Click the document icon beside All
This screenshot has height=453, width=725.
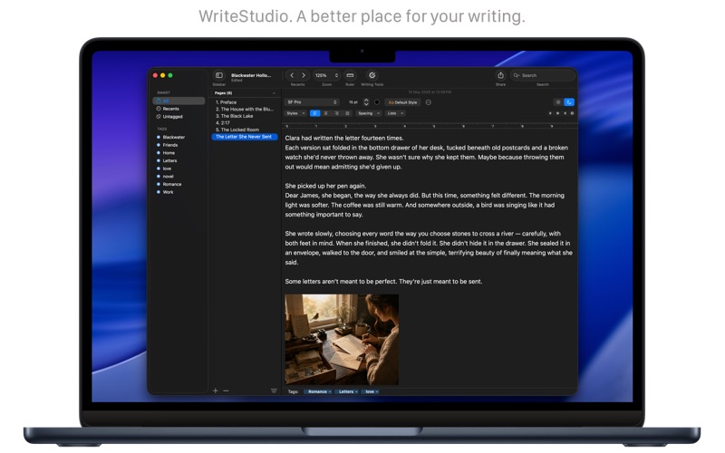point(159,101)
